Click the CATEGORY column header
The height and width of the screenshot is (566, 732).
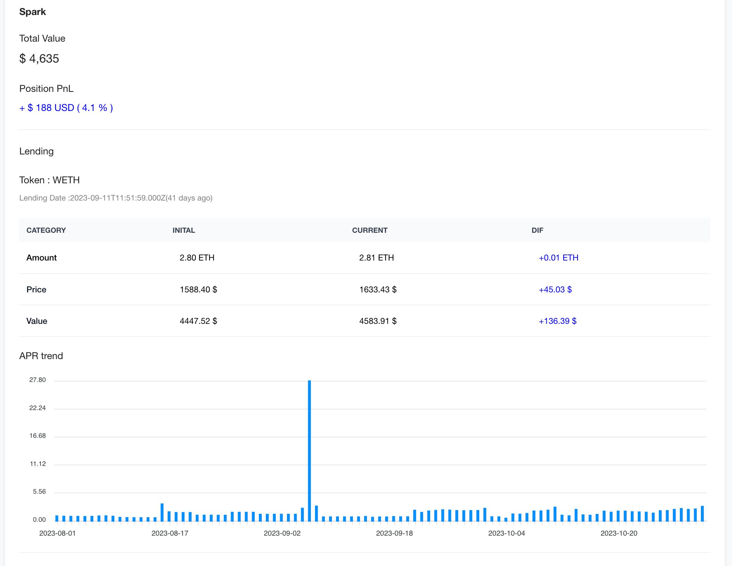(x=46, y=230)
